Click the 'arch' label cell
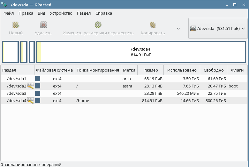Viewport: 249px width, 167px height. coord(126,79)
